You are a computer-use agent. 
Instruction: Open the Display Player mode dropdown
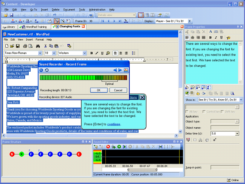[x=189, y=21]
